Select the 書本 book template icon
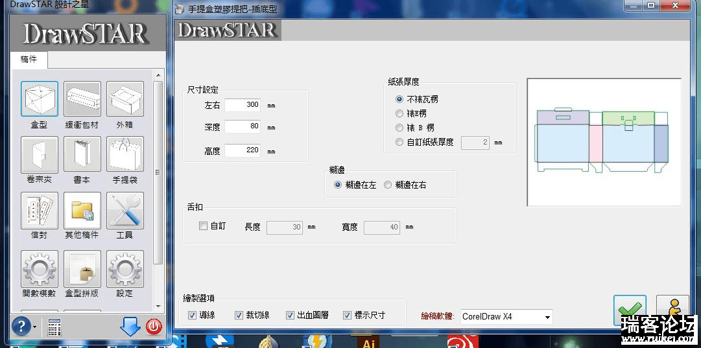Viewport: 701px width, 348px height. click(82, 154)
